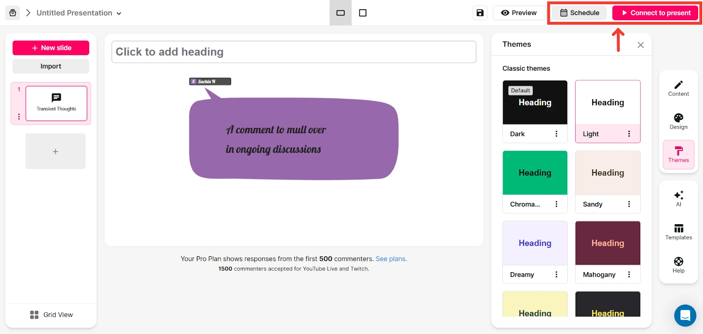Click the save disk icon
The image size is (703, 334).
[480, 13]
